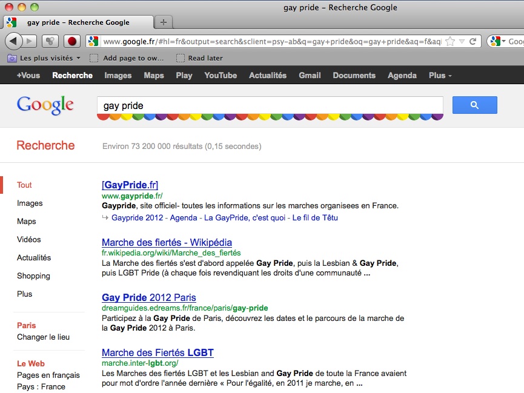Screen dimensions: 524x393
Task: Click the rainbow stripe under the search box
Action: coord(270,116)
